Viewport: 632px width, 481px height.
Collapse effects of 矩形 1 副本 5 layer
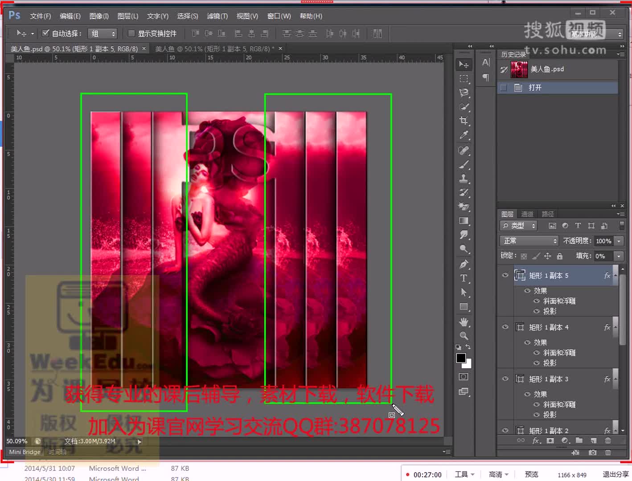pos(616,276)
